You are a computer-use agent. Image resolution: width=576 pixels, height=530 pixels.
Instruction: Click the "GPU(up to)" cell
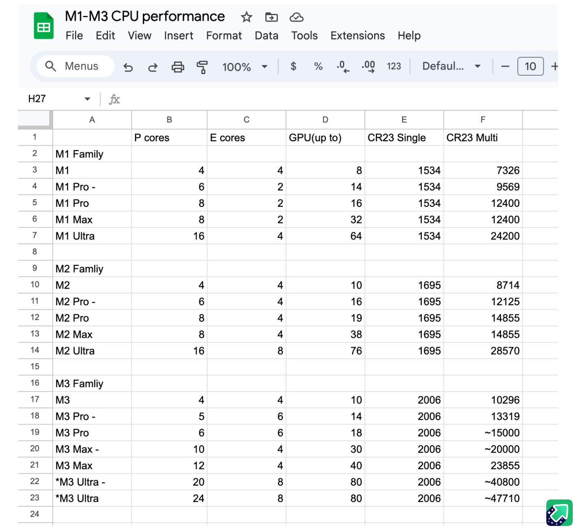click(x=325, y=138)
